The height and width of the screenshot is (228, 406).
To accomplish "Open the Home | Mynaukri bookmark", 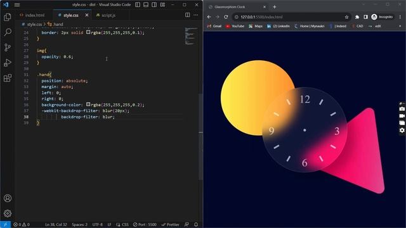I will 310,26.
